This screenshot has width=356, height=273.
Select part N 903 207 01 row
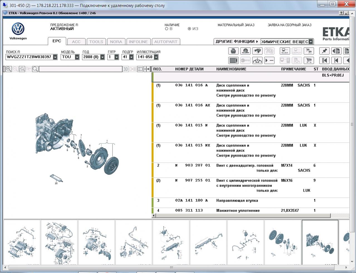[x=251, y=170]
